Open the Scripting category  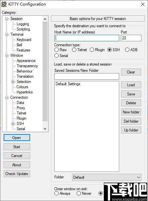click(23, 29)
